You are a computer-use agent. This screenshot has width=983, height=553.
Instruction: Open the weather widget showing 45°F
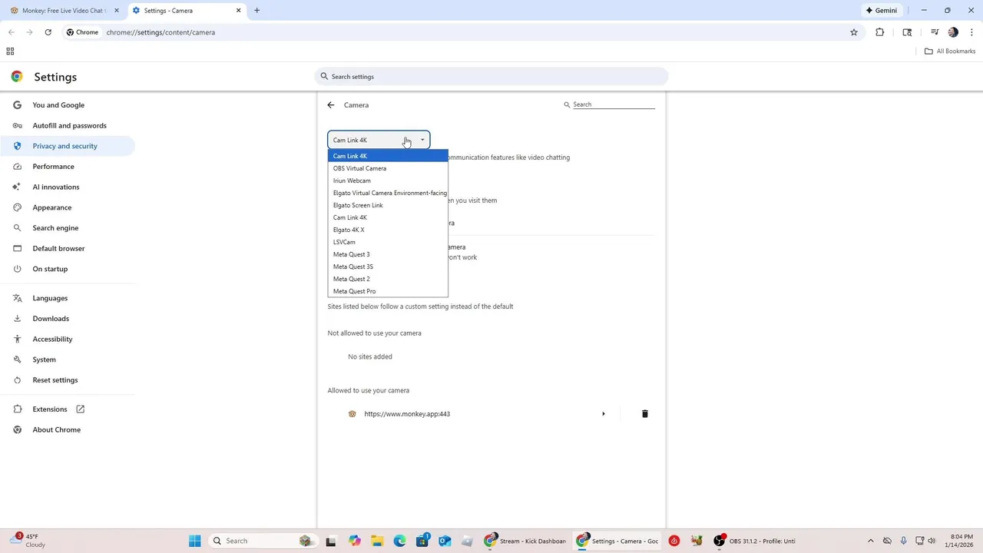[28, 541]
